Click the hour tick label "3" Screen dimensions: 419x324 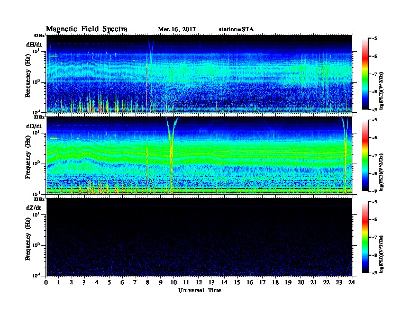coord(84,282)
